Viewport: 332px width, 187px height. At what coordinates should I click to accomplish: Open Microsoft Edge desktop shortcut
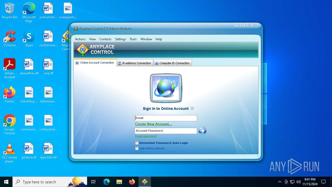coord(29,12)
